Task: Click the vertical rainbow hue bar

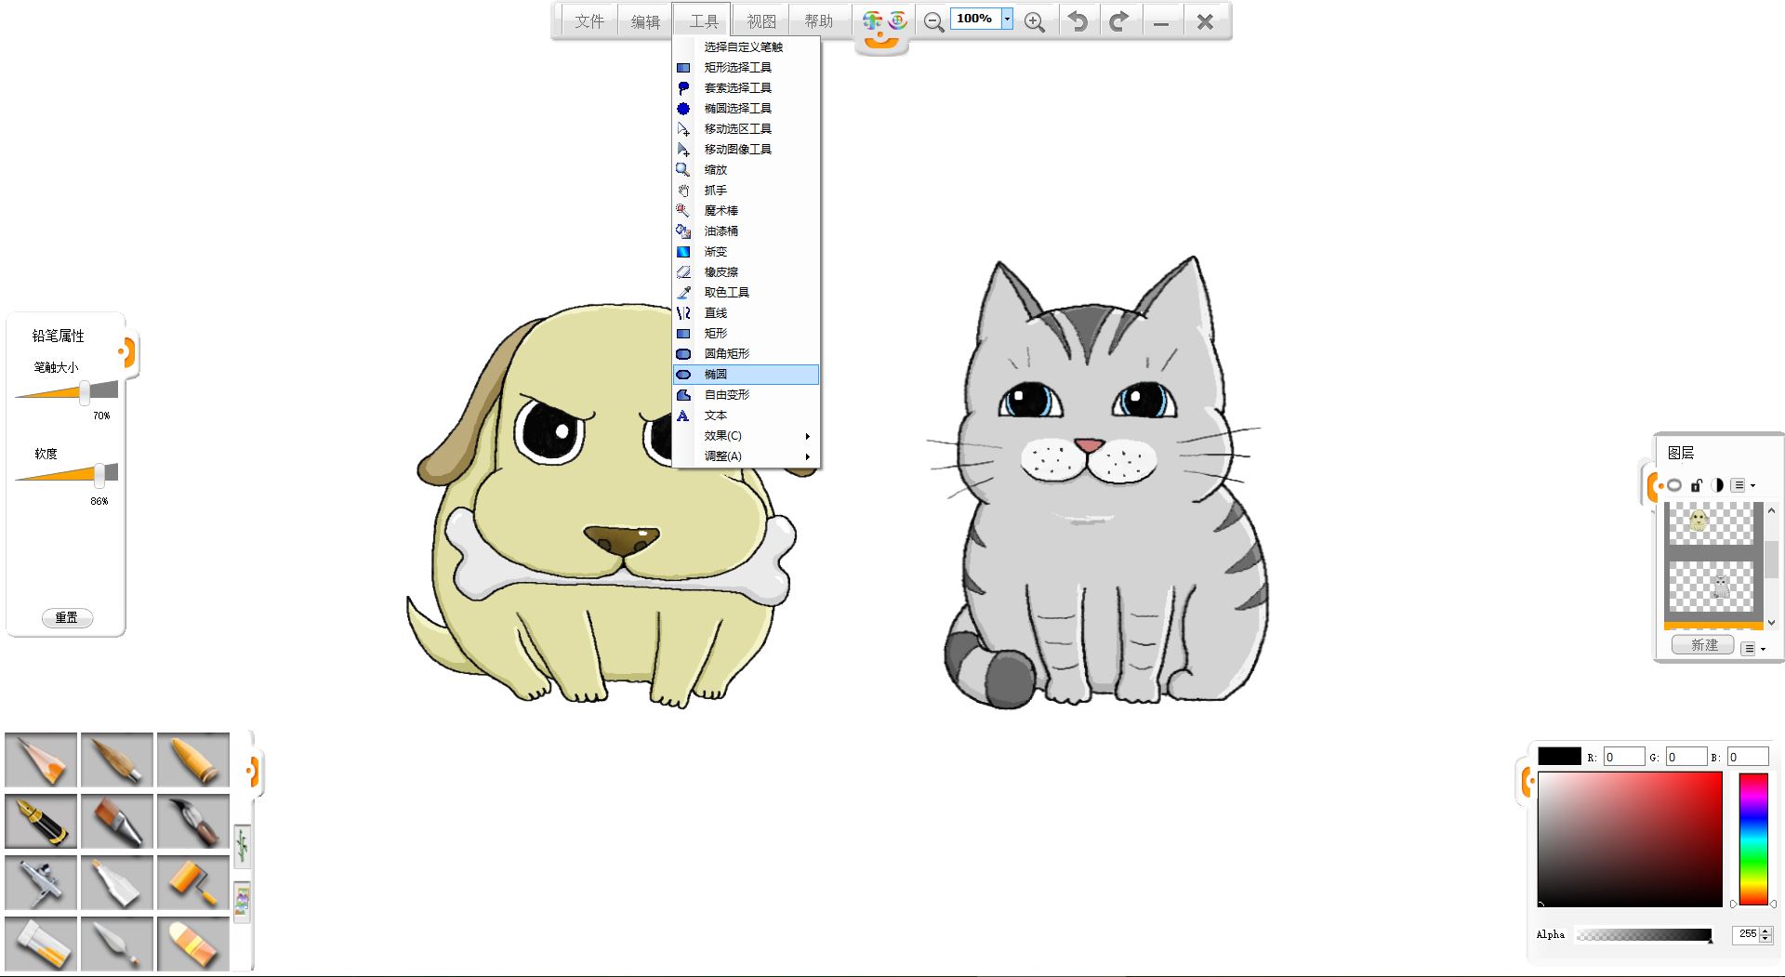Action: pyautogui.click(x=1752, y=838)
